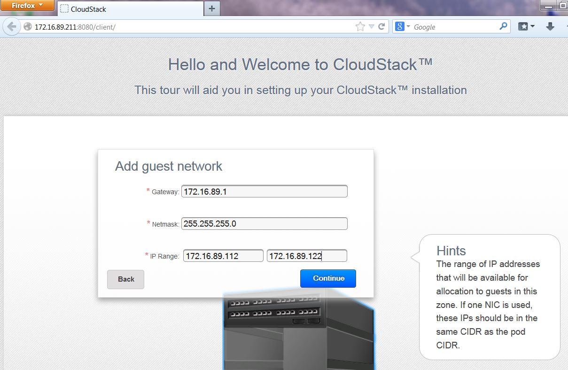The image size is (568, 370).
Task: Open the Google search engine selector
Action: point(402,27)
